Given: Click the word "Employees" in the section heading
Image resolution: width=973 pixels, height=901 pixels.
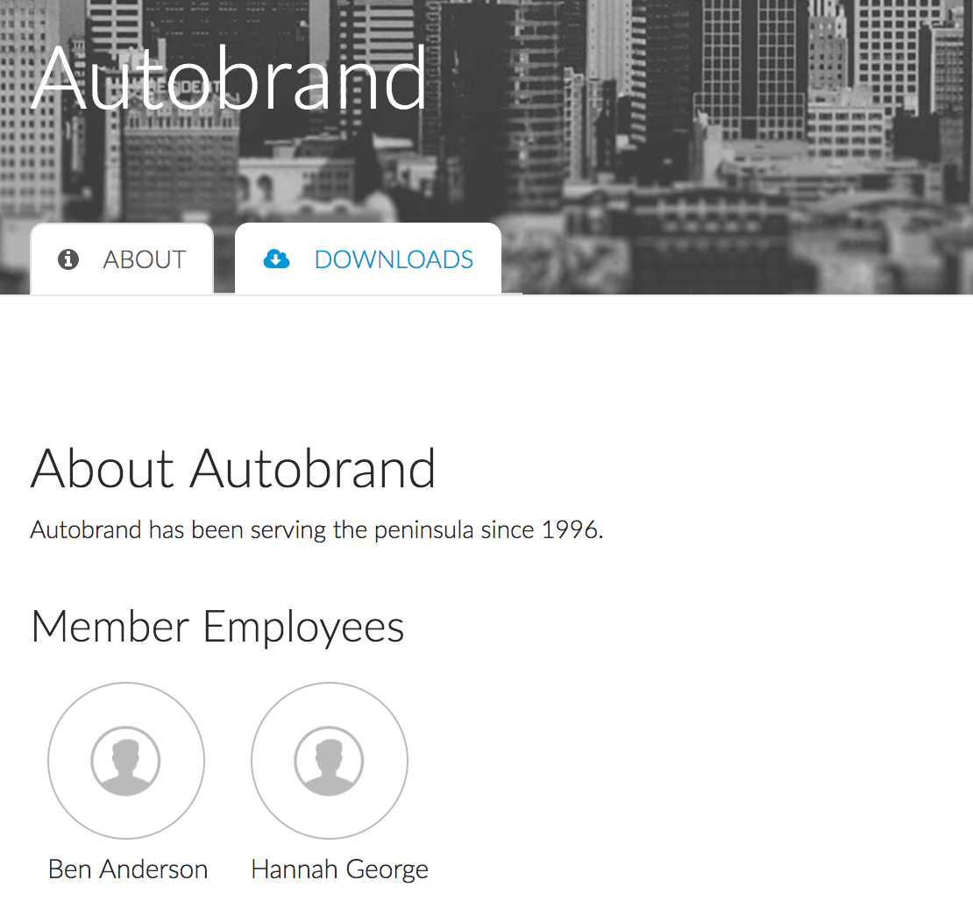Looking at the screenshot, I should 303,627.
